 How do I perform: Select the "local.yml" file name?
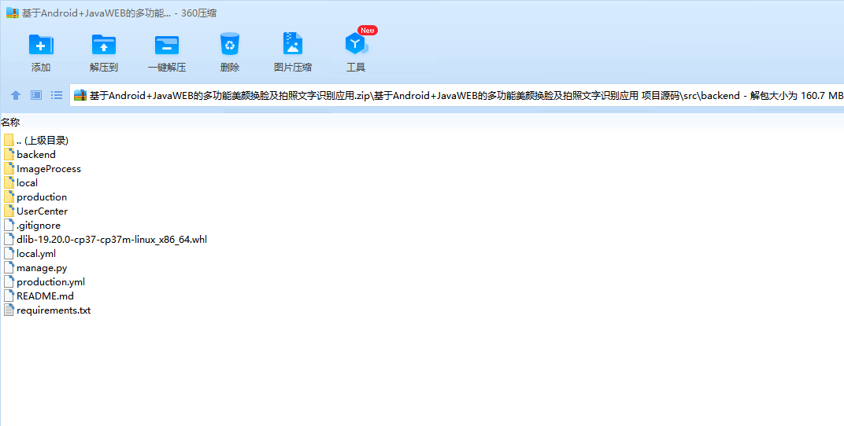pos(36,254)
